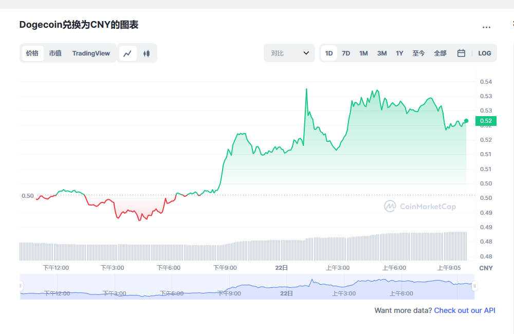
Task: Click the green current price marker dot
Action: [466, 121]
